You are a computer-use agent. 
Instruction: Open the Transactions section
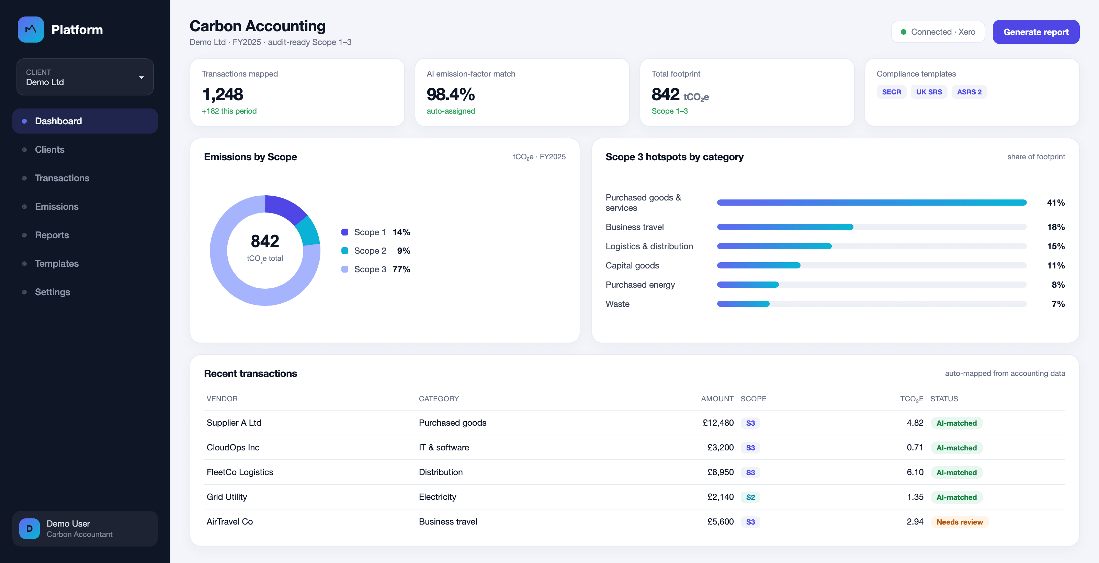pyautogui.click(x=85, y=178)
